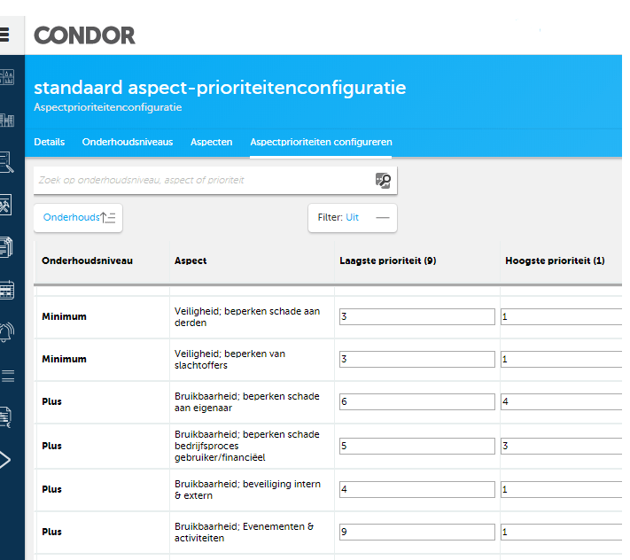Viewport: 630px width, 560px height.
Task: Edit hoogste prioriteit for beveiliging intern & extern
Action: [x=561, y=489]
